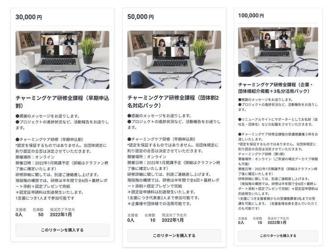Image resolution: width=333 pixels, height=250 pixels.
Task: Click the 50,000円 return's laptop image
Action: 174,60
